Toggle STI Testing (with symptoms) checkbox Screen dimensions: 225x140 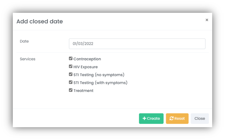coord(71,82)
